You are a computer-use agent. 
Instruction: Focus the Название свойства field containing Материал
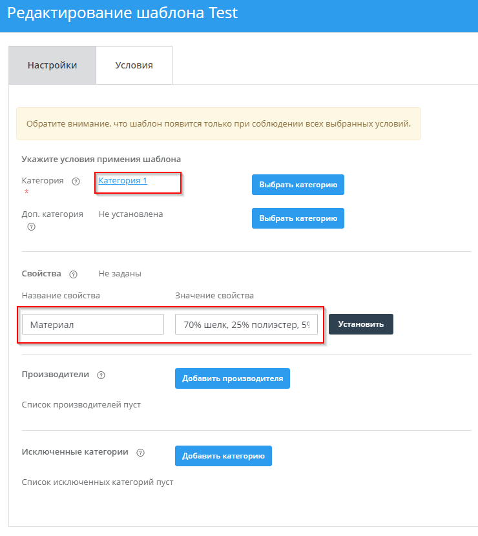92,325
